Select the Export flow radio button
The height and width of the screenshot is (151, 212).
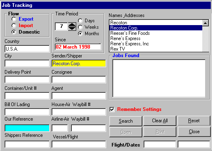click(x=14, y=19)
